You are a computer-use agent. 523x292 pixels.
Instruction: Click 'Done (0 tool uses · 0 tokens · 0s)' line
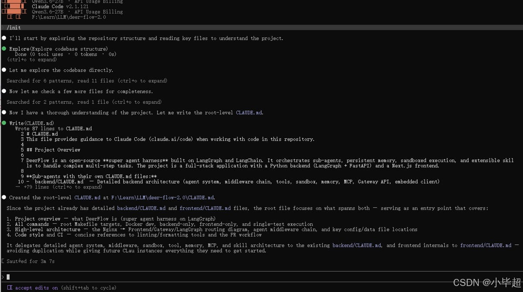click(x=65, y=54)
